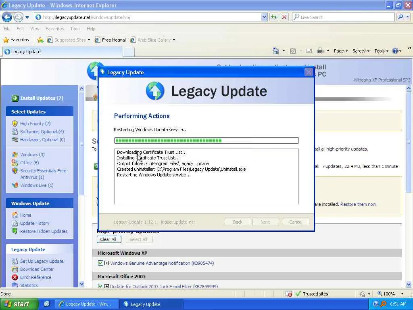This screenshot has width=413, height=310.
Task: Click the Read Mail toolbar icon
Action: click(x=309, y=51)
